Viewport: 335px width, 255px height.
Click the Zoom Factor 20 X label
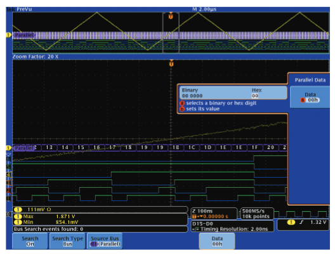click(x=36, y=56)
